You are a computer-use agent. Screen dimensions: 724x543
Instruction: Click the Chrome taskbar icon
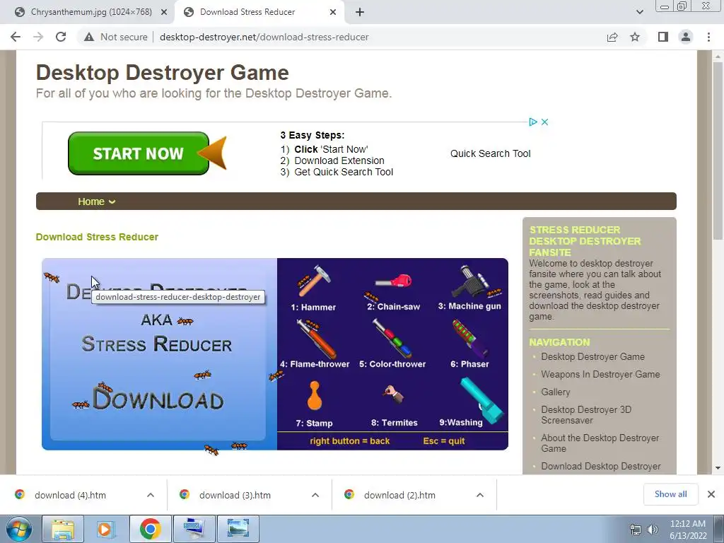coord(150,529)
